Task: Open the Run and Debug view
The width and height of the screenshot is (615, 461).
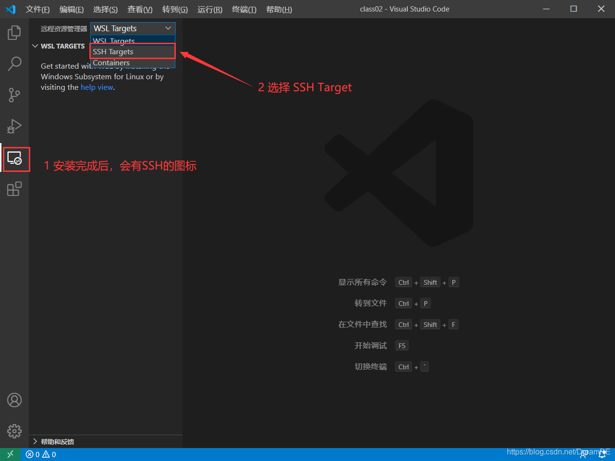Action: pos(14,126)
